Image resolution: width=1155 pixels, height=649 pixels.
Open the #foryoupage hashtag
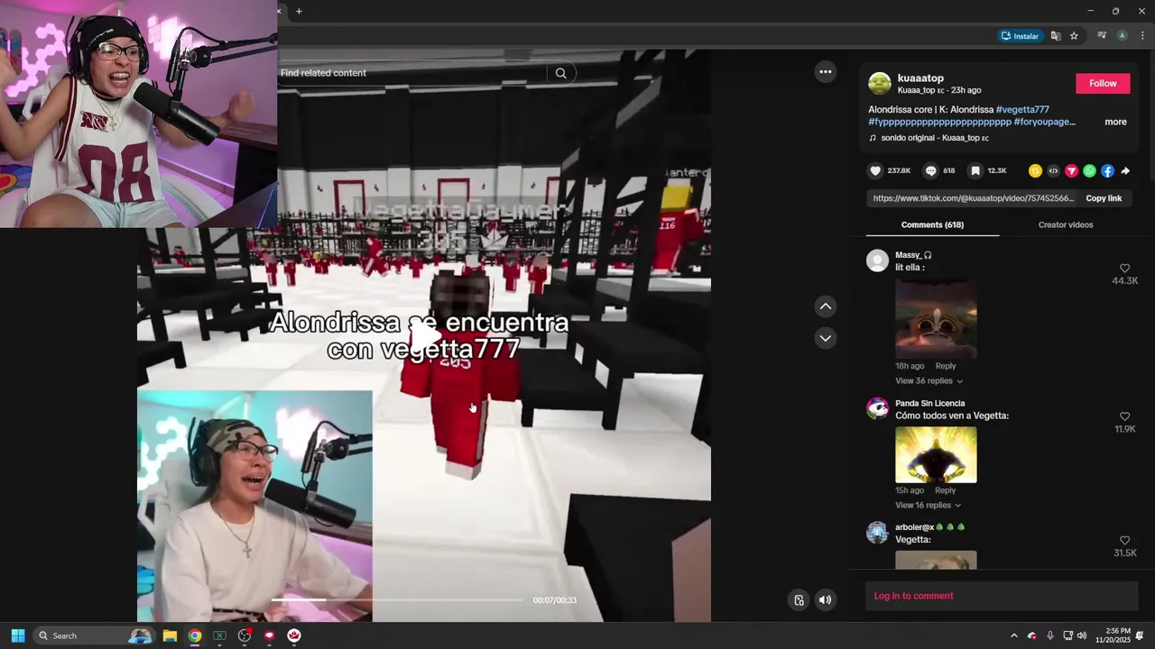(x=1044, y=122)
